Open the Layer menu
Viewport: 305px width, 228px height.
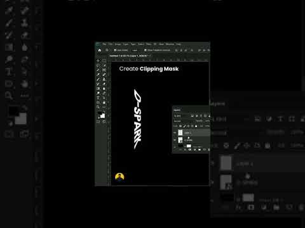coord(126,44)
